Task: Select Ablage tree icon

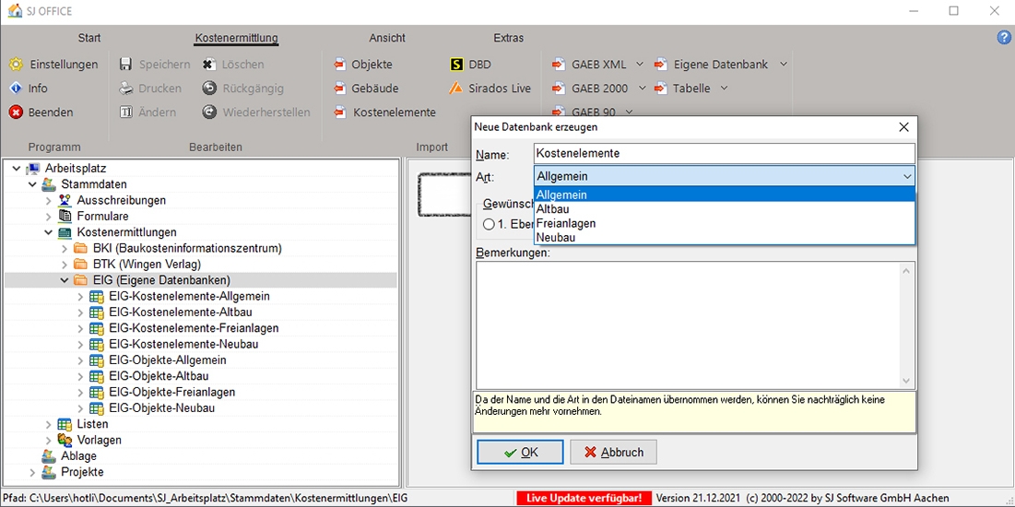Action: pyautogui.click(x=49, y=456)
